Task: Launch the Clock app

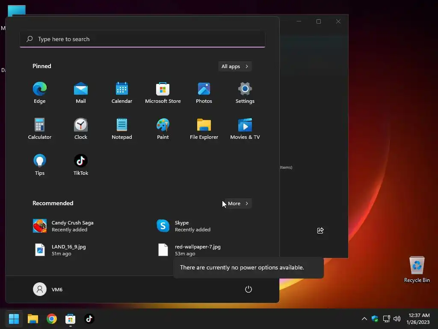Action: 81,129
